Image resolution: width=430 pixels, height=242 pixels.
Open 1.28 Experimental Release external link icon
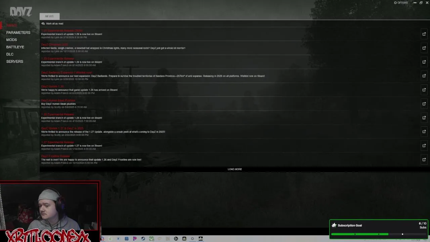pyautogui.click(x=424, y=118)
